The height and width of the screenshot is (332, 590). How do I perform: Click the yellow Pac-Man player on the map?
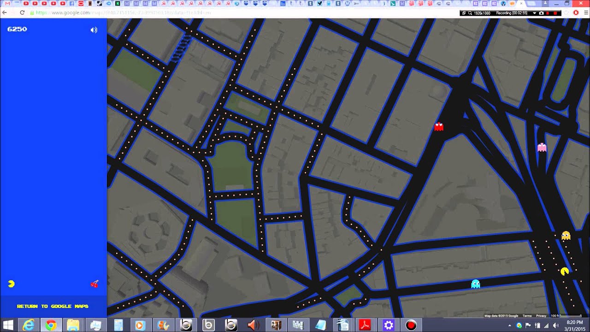point(565,271)
